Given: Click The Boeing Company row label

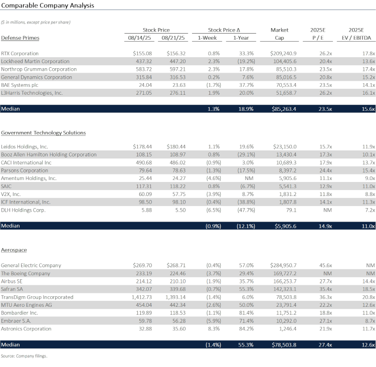Looking at the screenshot, I should click(26, 273).
